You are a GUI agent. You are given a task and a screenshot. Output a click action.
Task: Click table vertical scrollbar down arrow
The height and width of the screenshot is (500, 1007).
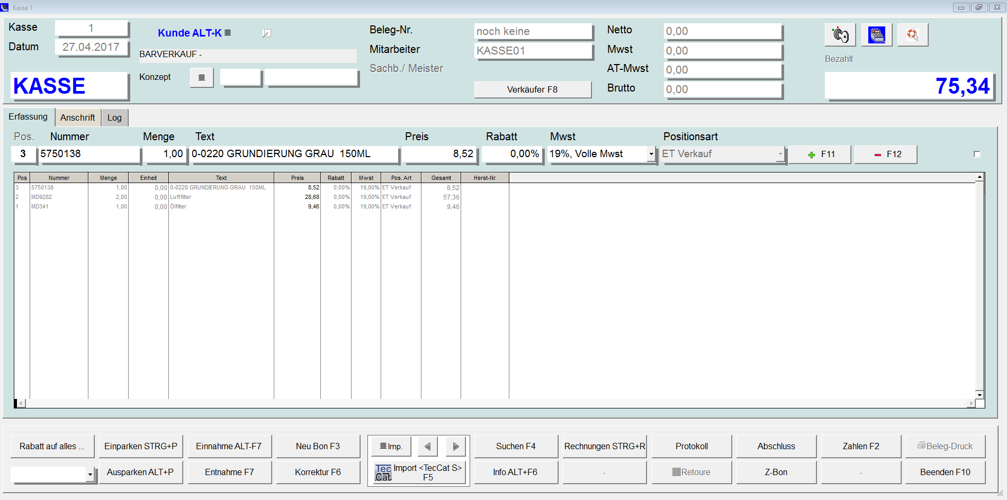coord(979,395)
